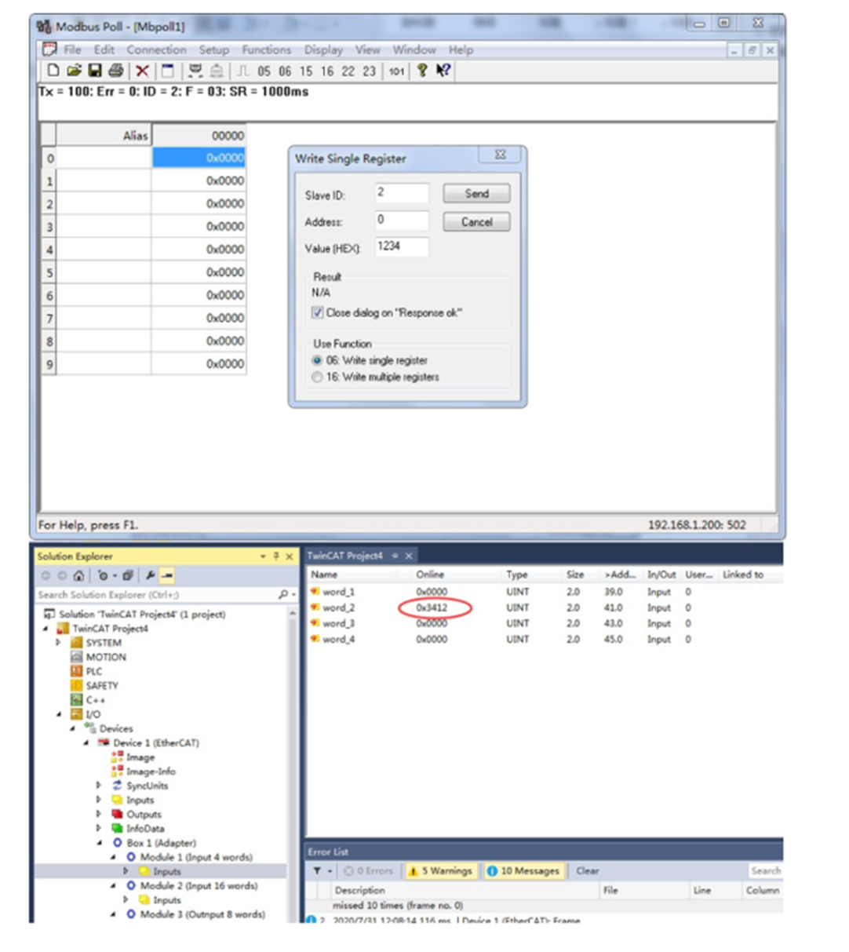Click row header 5 in register table
The width and height of the screenshot is (849, 952).
coord(49,272)
